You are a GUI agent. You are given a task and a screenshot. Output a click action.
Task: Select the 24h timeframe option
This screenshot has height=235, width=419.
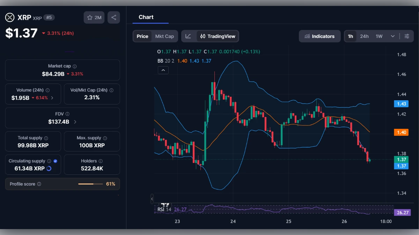click(364, 36)
